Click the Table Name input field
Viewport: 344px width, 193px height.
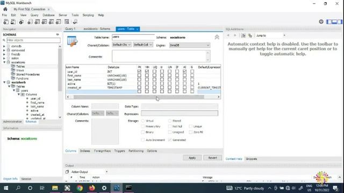[x=133, y=37]
